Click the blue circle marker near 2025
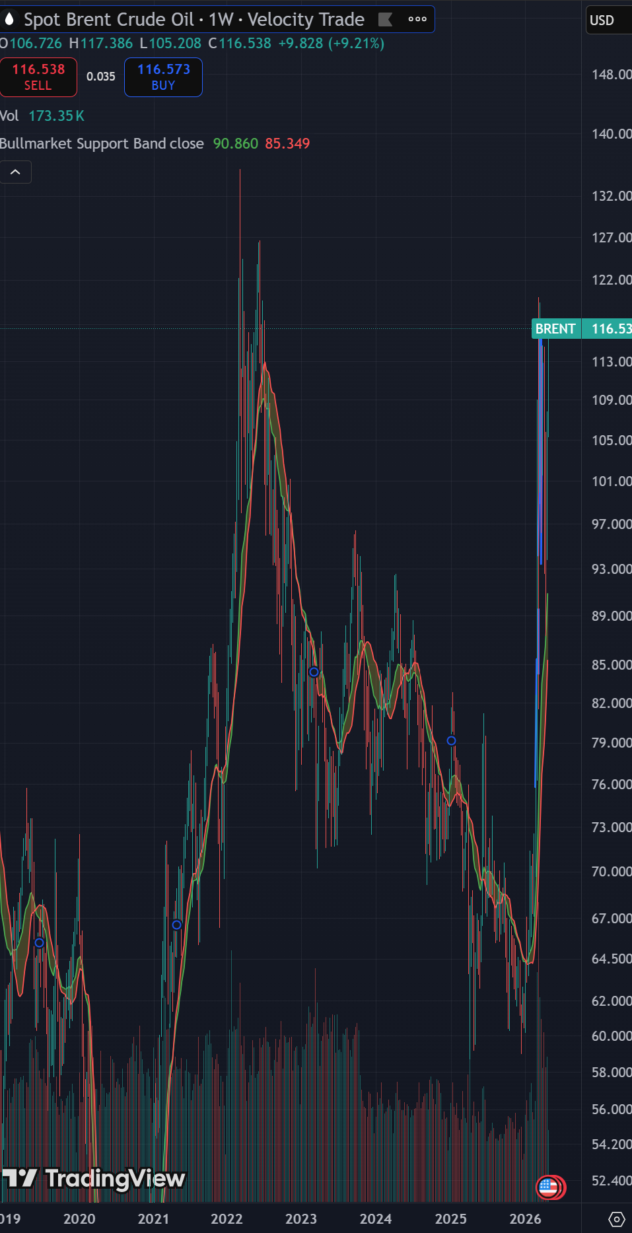632x1233 pixels. click(x=452, y=741)
